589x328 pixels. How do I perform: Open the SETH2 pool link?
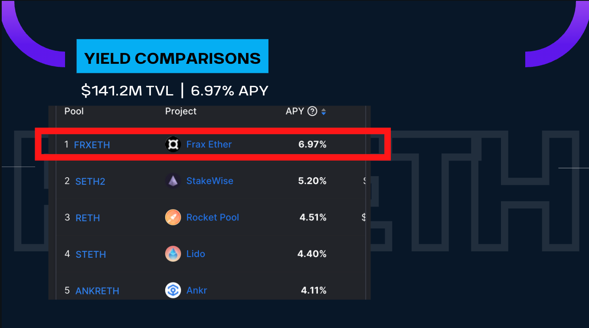tap(90, 181)
